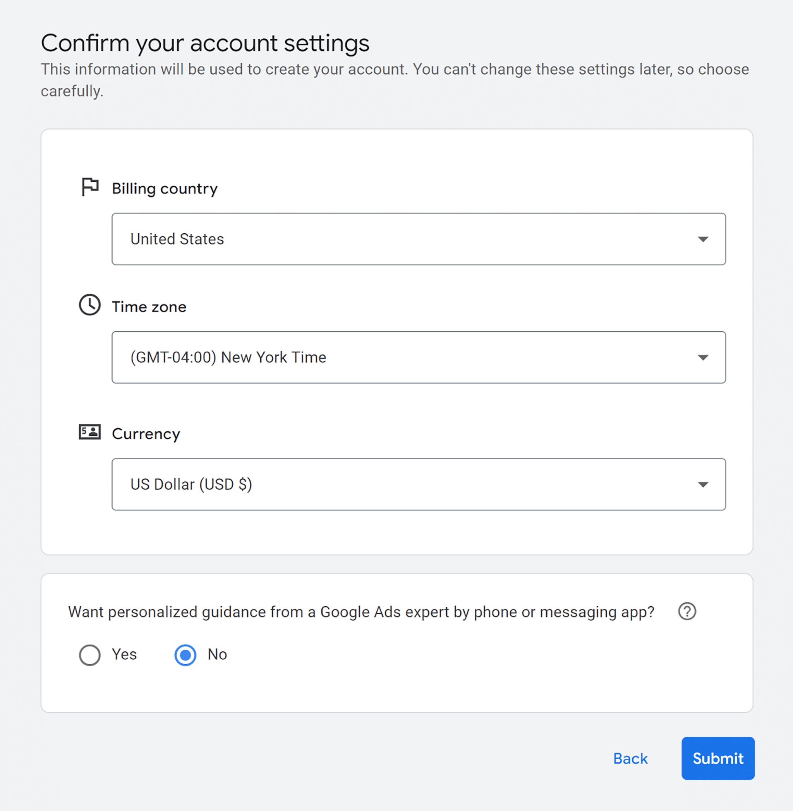Click the clock icon beside Time zone
This screenshot has width=793, height=811.
pyautogui.click(x=90, y=305)
